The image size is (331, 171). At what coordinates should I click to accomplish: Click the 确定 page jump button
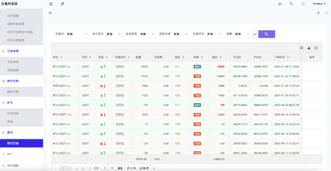pyautogui.click(x=120, y=168)
